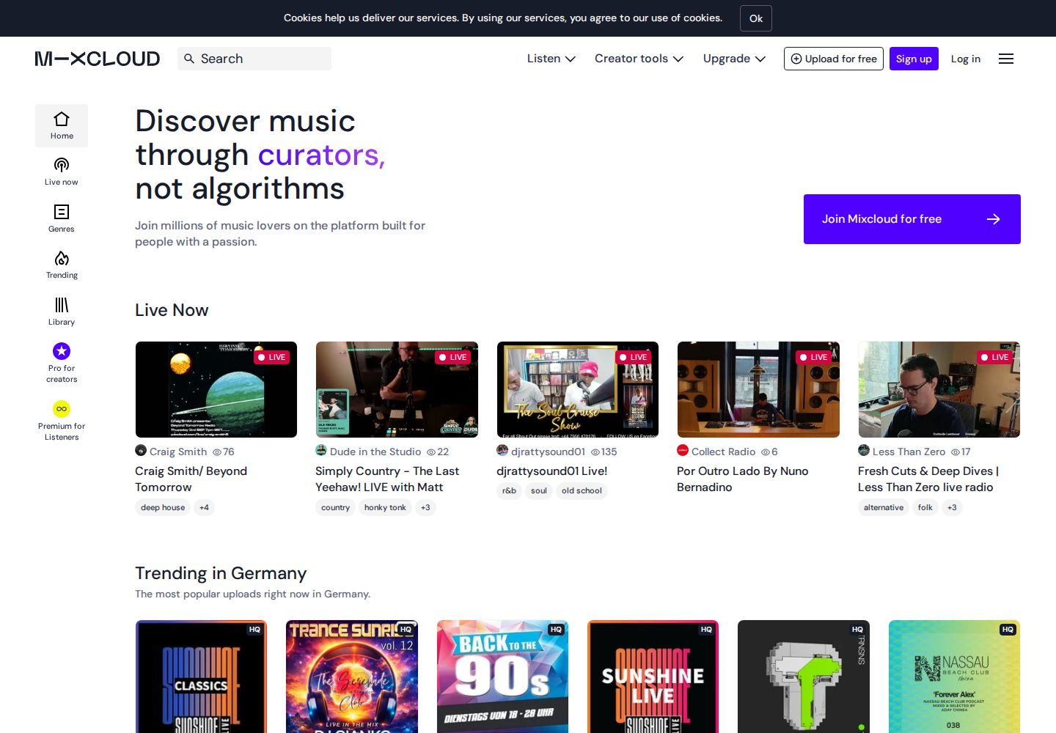Open Collect Radio live stream thumbnail
Viewport: 1056px width, 733px height.
[758, 389]
